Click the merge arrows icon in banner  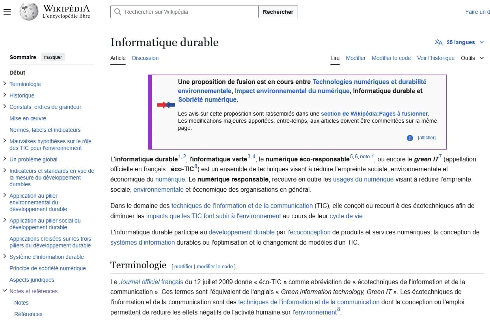[166, 105]
